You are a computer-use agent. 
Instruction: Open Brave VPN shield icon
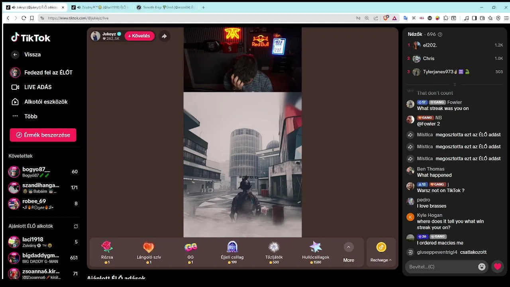click(x=498, y=18)
